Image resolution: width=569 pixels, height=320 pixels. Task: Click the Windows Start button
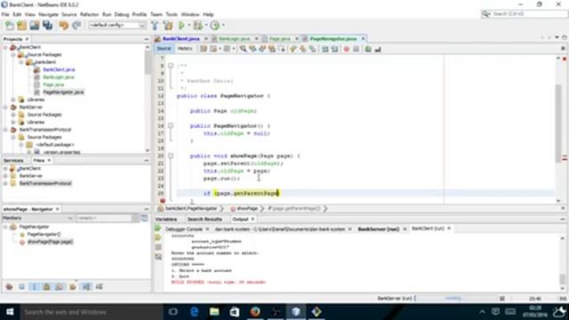10,312
